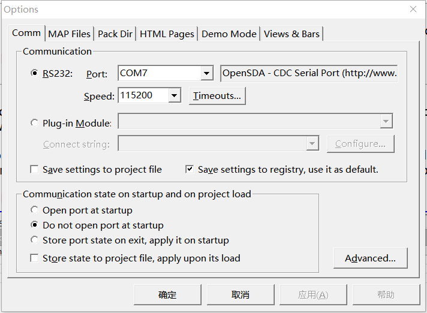Choose the Plug-in Module radio button
This screenshot has height=313, width=427.
tap(34, 123)
